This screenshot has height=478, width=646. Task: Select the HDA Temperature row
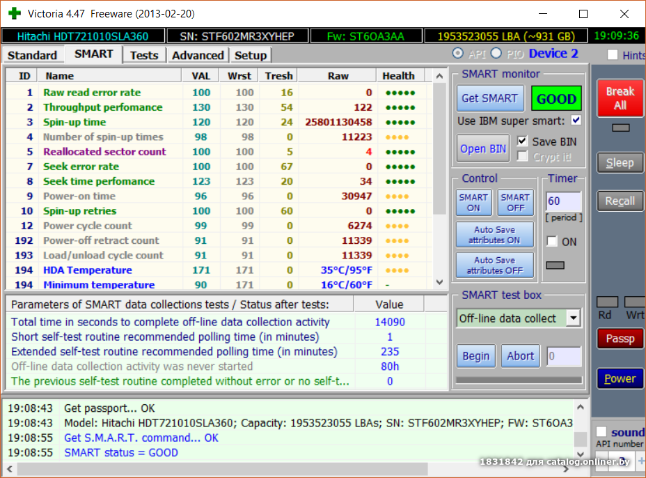[219, 270]
